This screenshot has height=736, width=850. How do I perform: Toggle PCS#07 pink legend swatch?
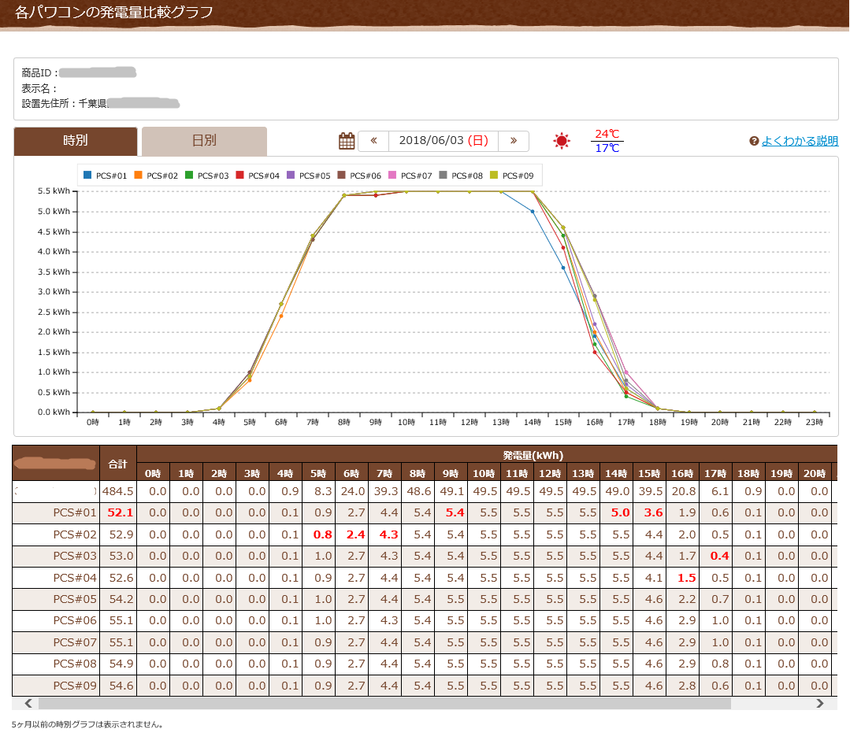(392, 175)
